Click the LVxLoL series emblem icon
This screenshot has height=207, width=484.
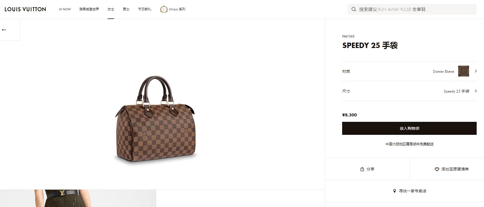(x=164, y=9)
